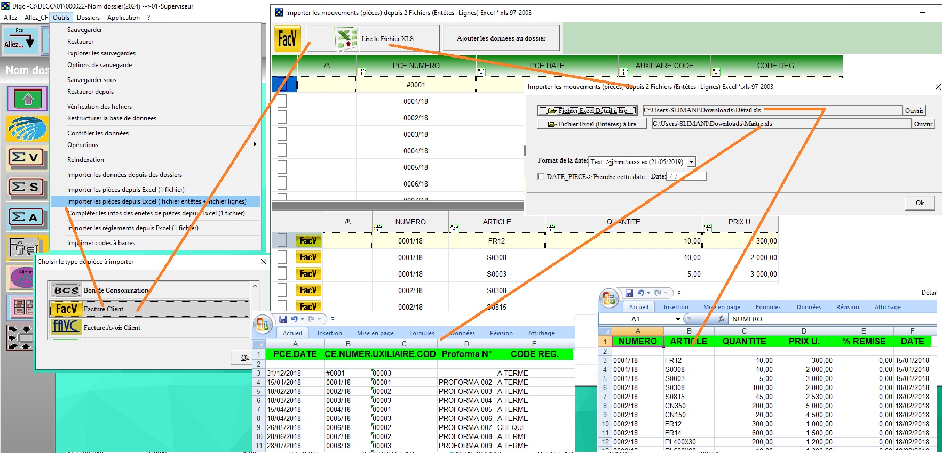Image resolution: width=942 pixels, height=453 pixels.
Task: Enable DATE_PIECE Prendre cette date checkbox
Action: point(541,176)
